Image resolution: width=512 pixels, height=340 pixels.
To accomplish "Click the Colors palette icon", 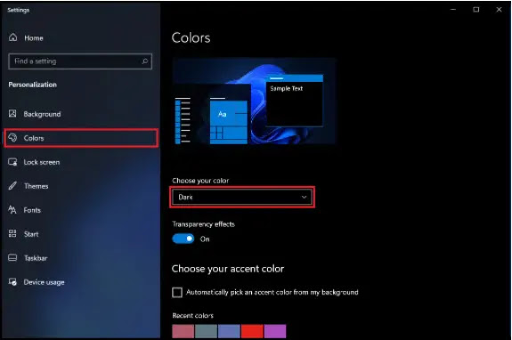I will [x=12, y=137].
